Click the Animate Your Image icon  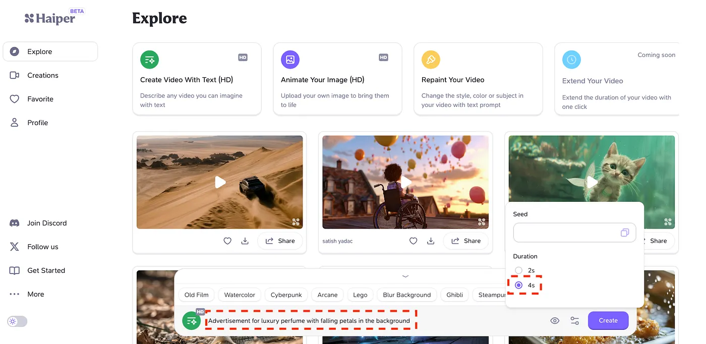pos(290,60)
